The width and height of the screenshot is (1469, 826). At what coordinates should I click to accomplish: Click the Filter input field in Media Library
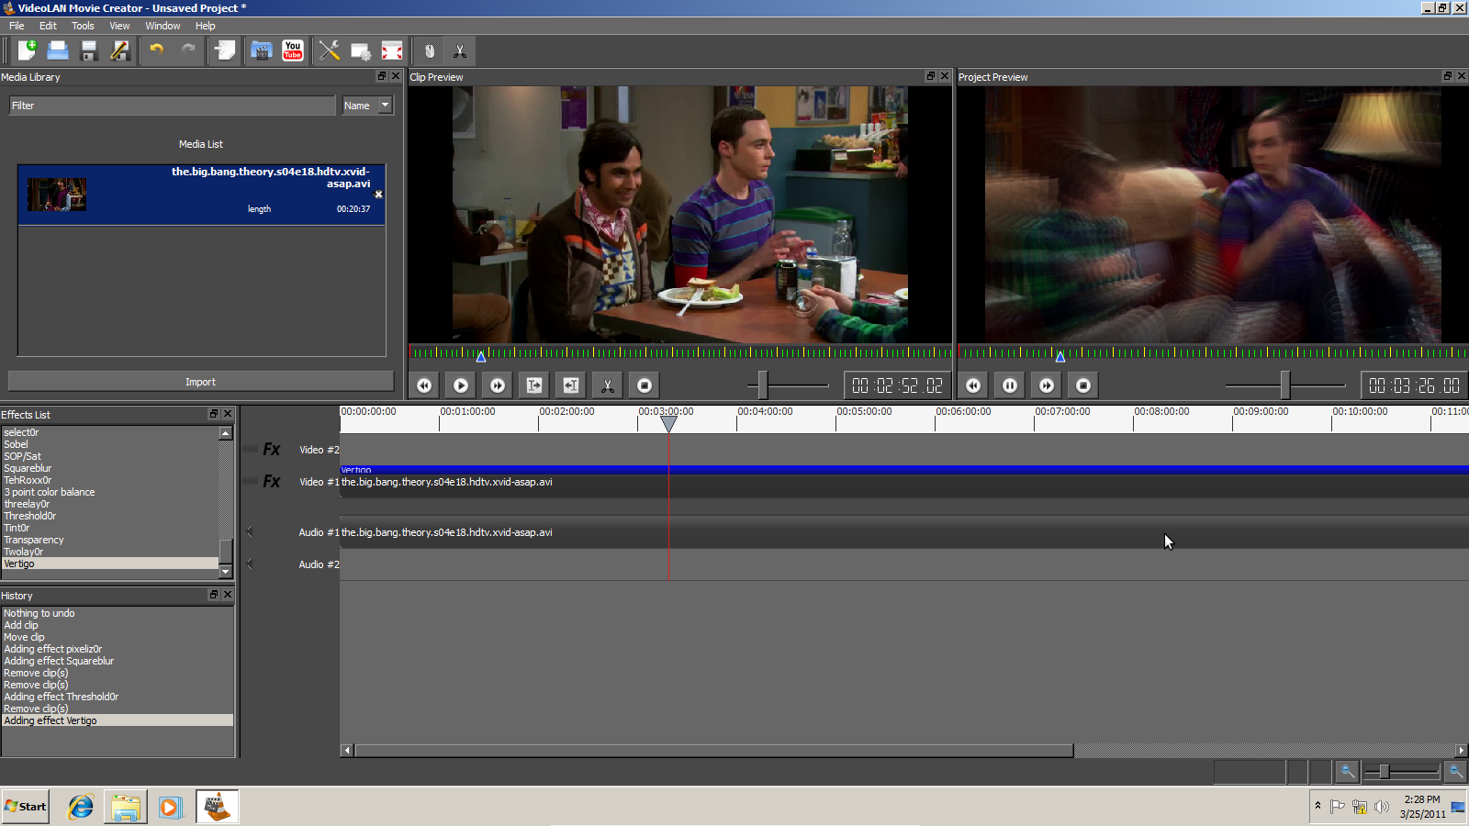click(x=173, y=106)
